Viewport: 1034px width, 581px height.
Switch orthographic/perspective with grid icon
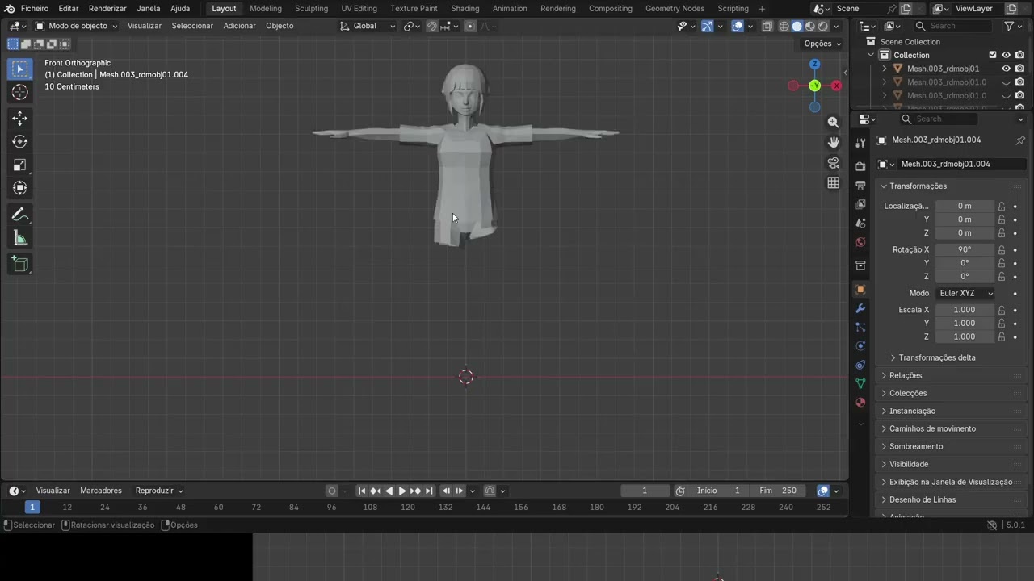click(x=833, y=183)
